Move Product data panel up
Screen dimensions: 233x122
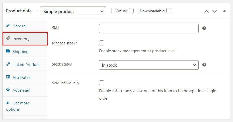[206, 11]
